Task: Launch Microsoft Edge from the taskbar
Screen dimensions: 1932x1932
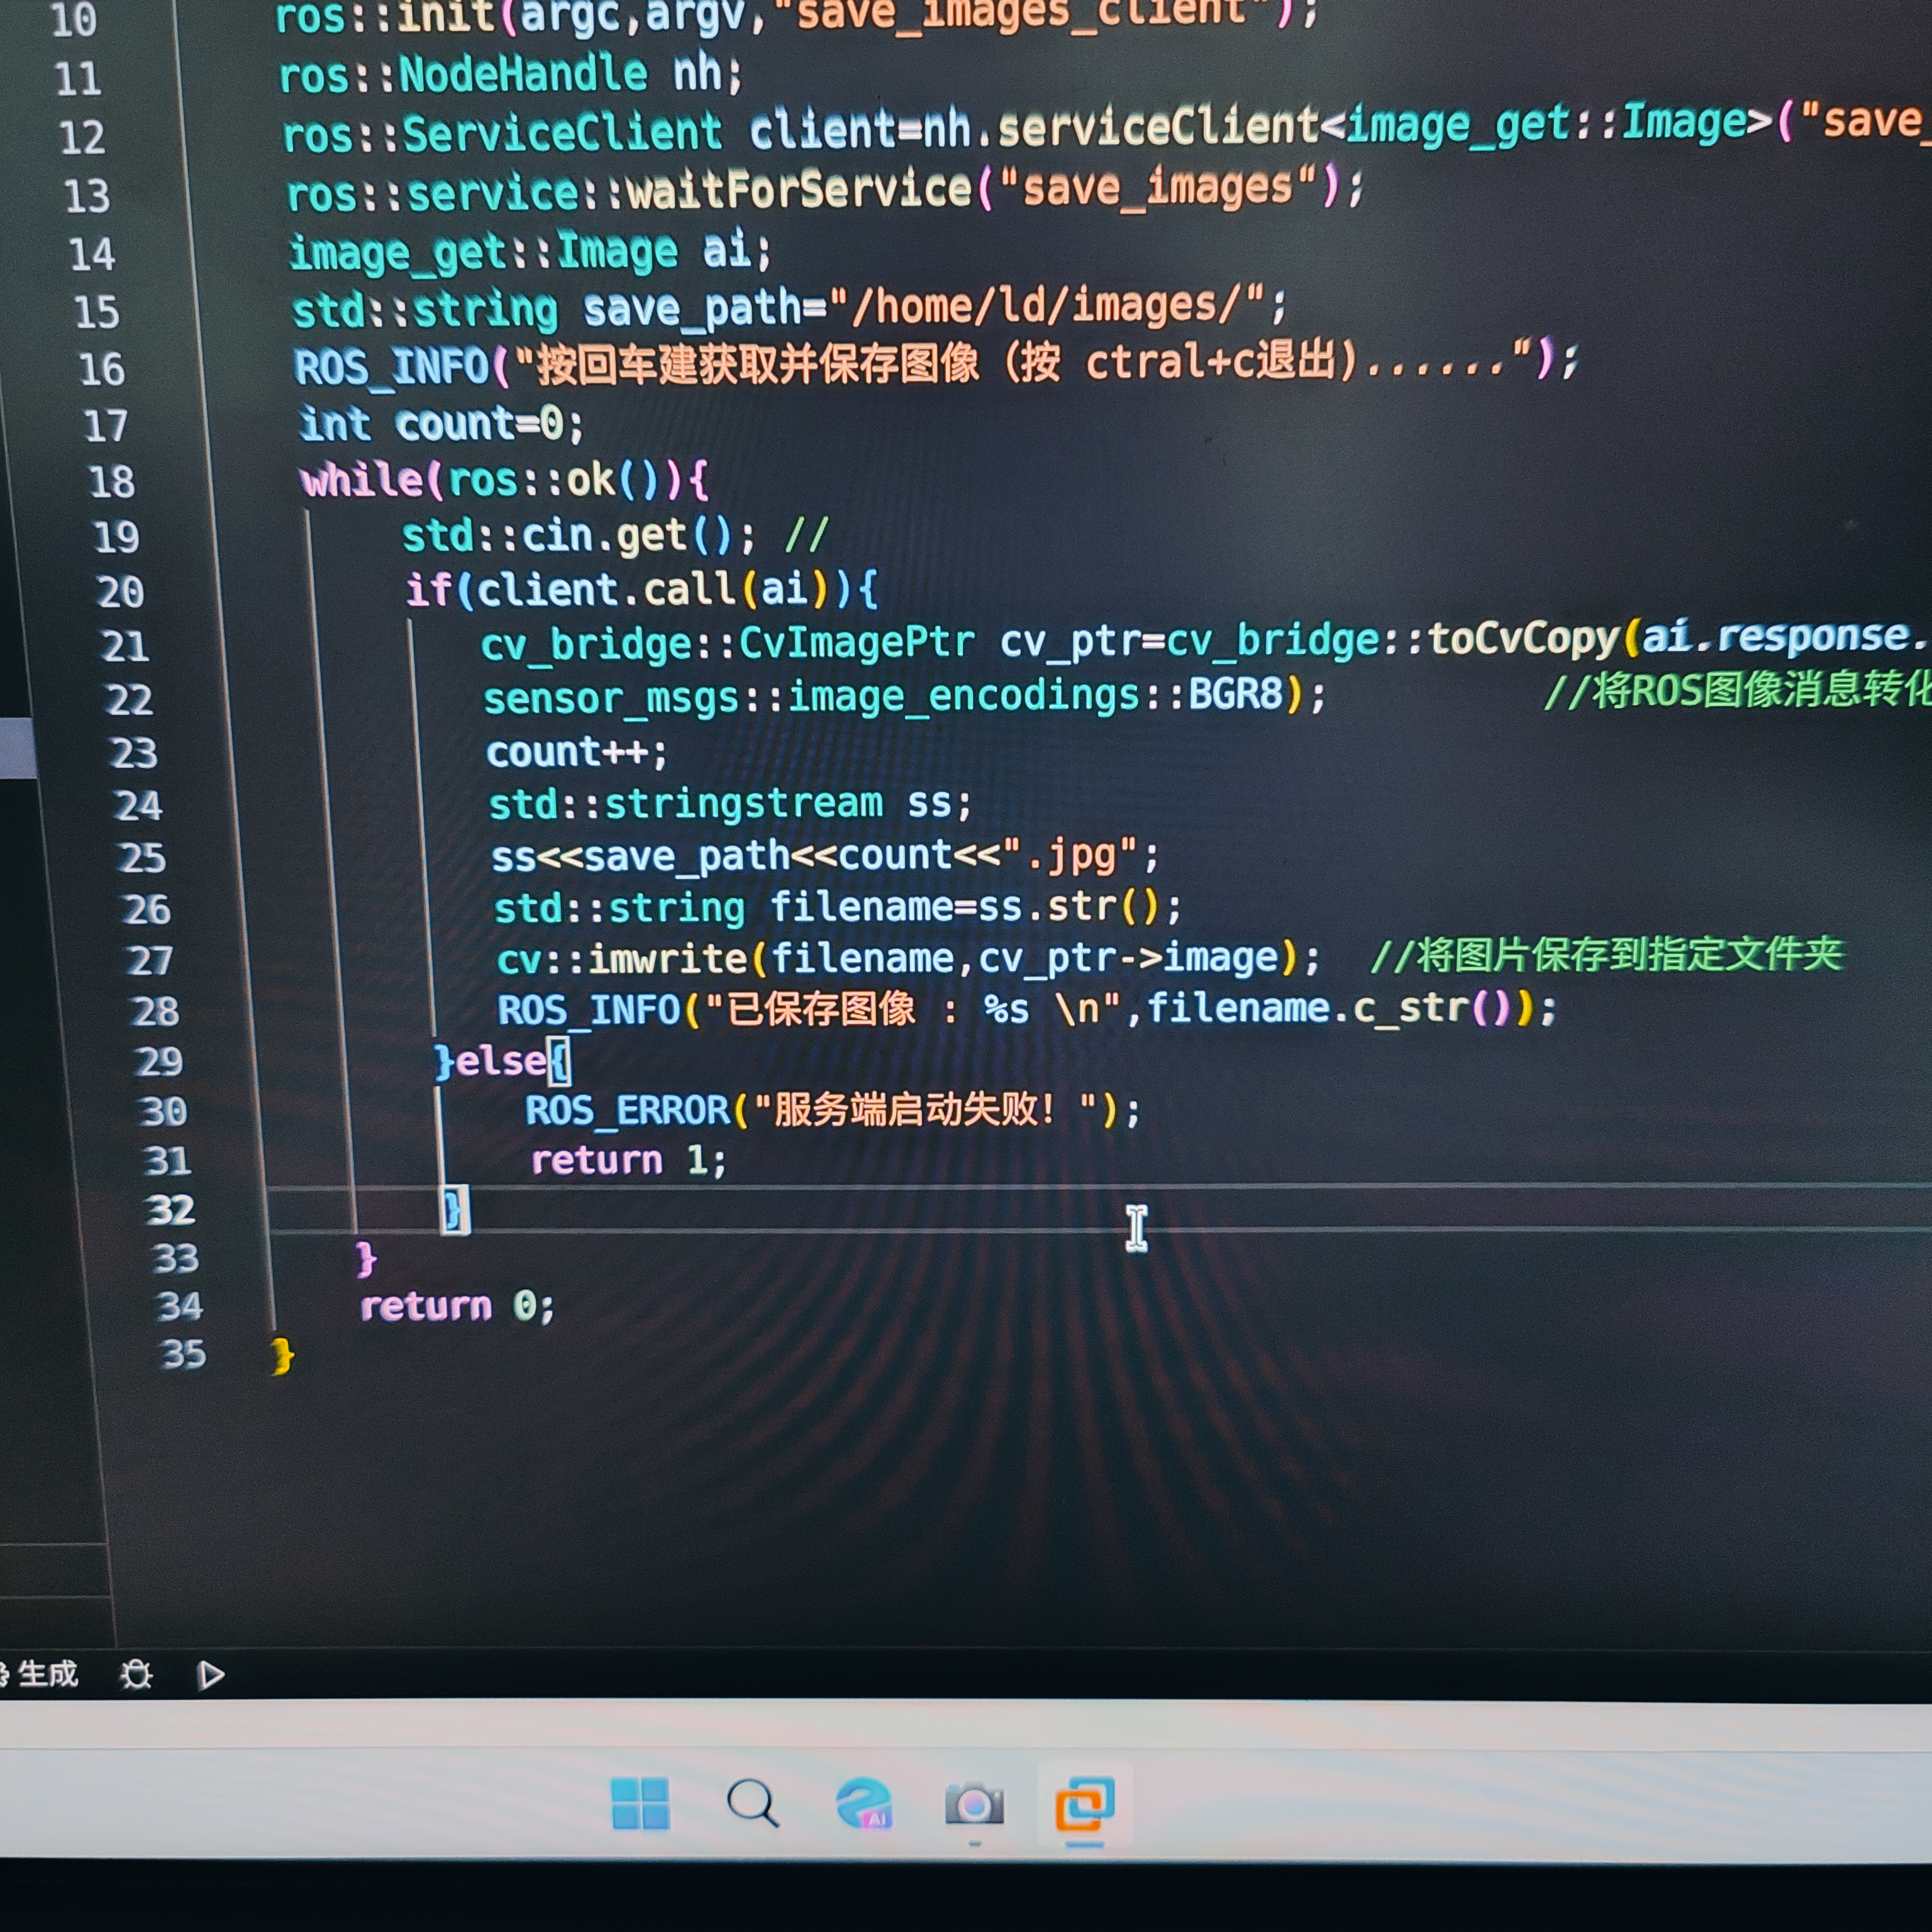Action: [x=863, y=1803]
